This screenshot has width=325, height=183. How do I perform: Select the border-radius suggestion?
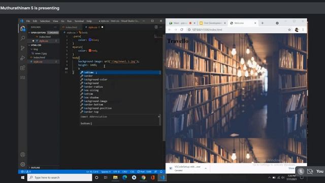[x=120, y=87]
